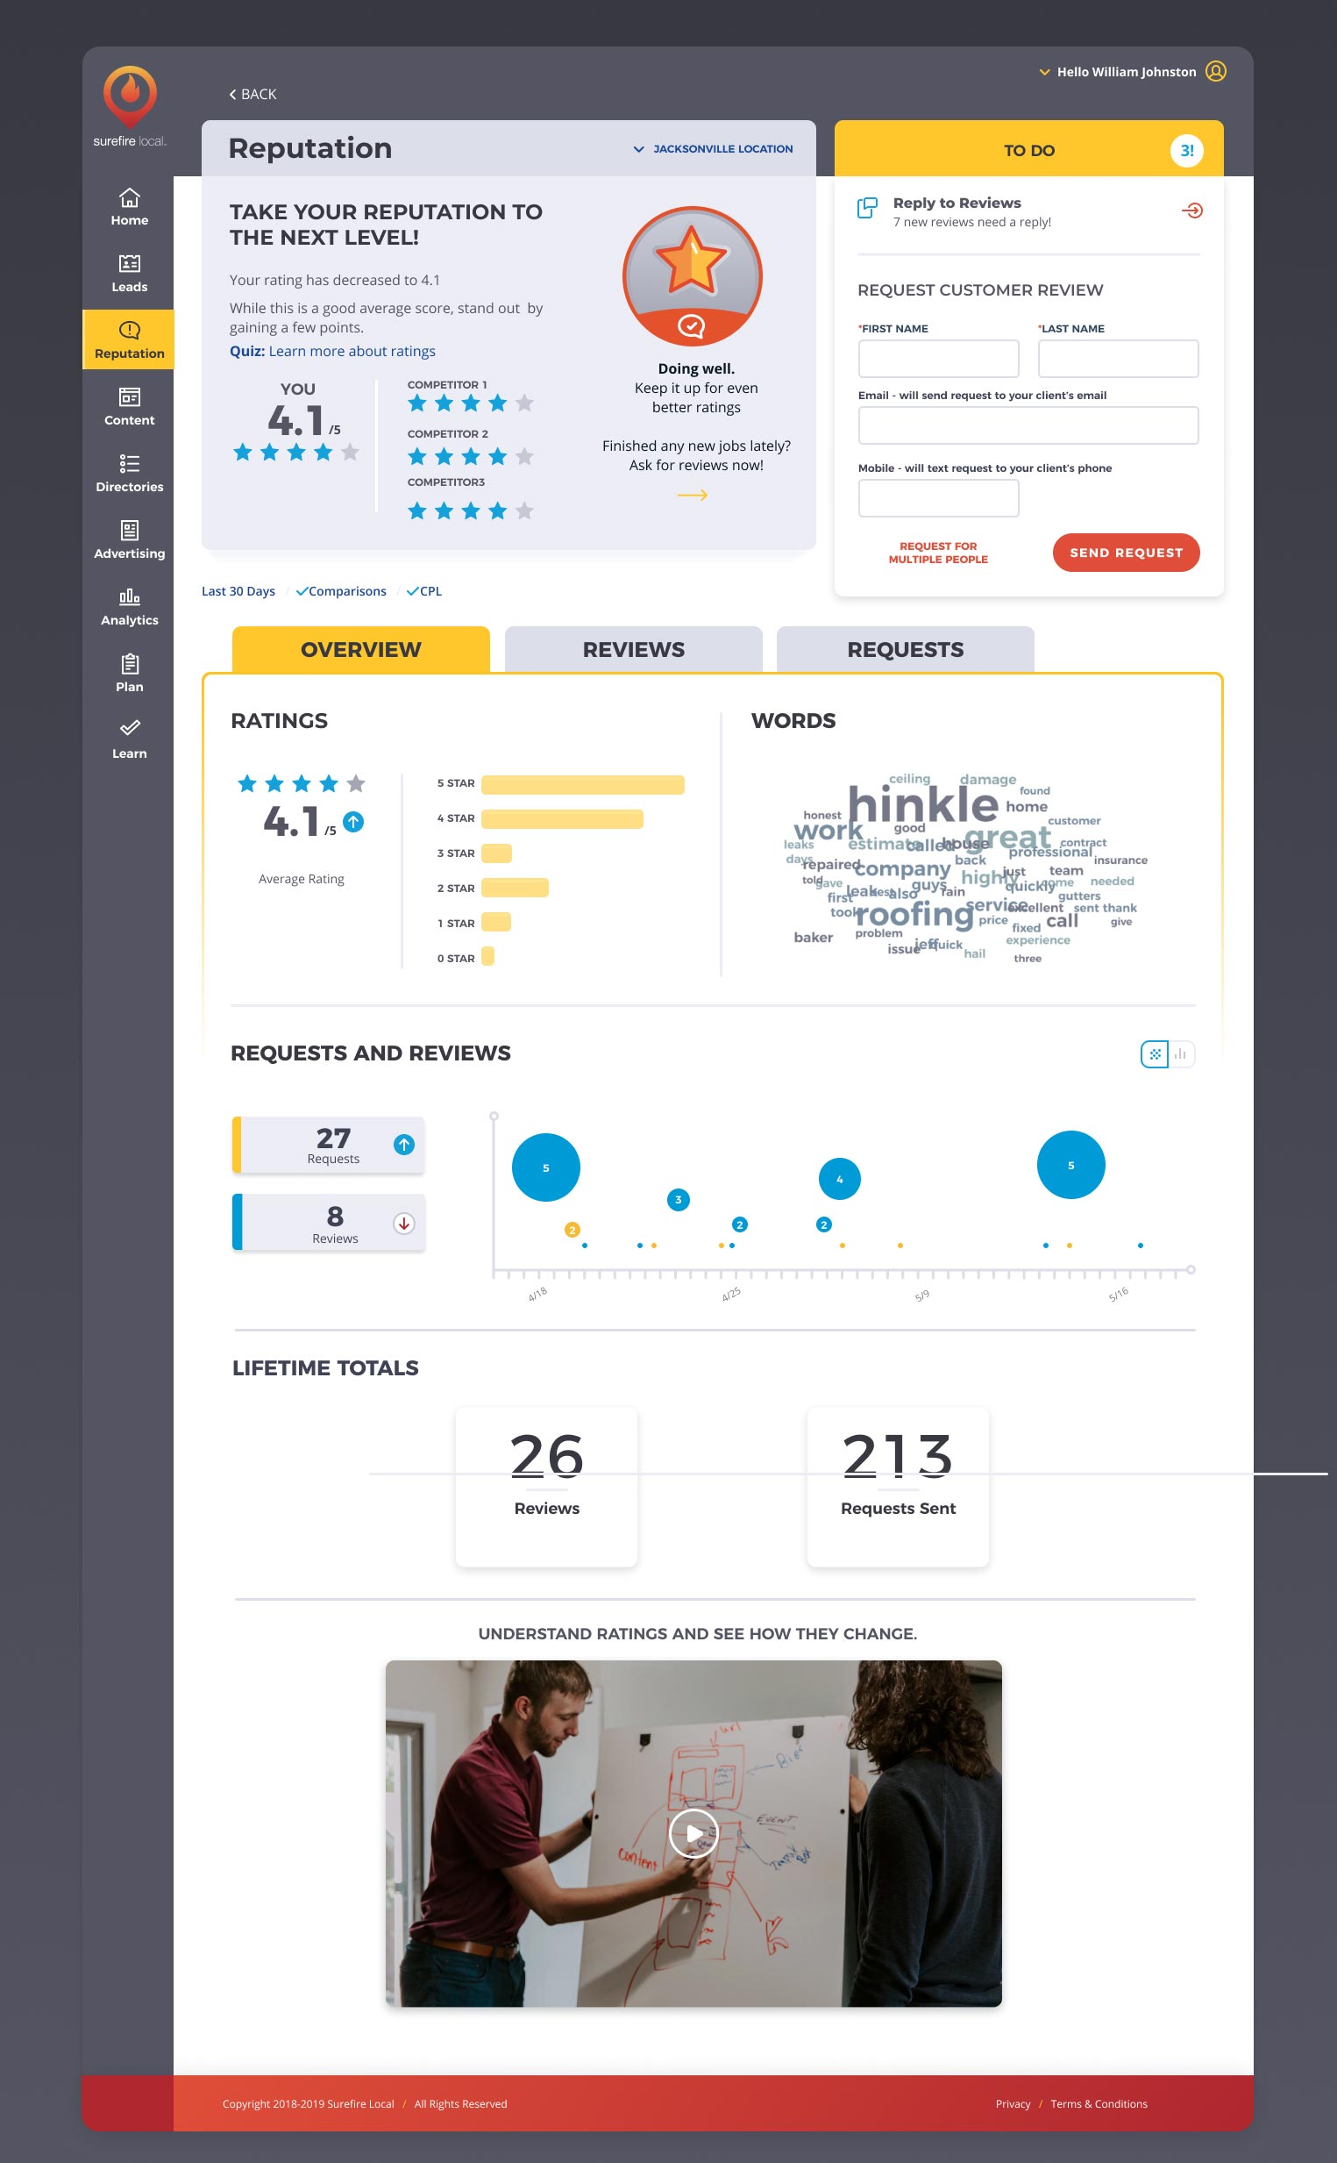Open Directories from the sidebar
The height and width of the screenshot is (2163, 1337).
tap(129, 464)
